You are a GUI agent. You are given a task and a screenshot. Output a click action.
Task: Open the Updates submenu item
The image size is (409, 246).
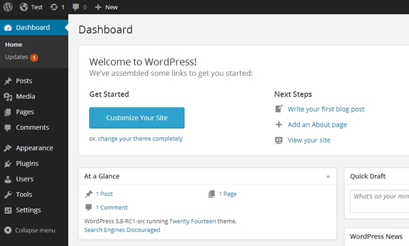[x=16, y=57]
